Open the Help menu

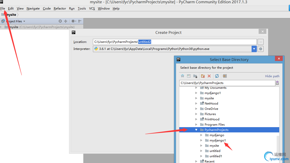click(x=116, y=9)
